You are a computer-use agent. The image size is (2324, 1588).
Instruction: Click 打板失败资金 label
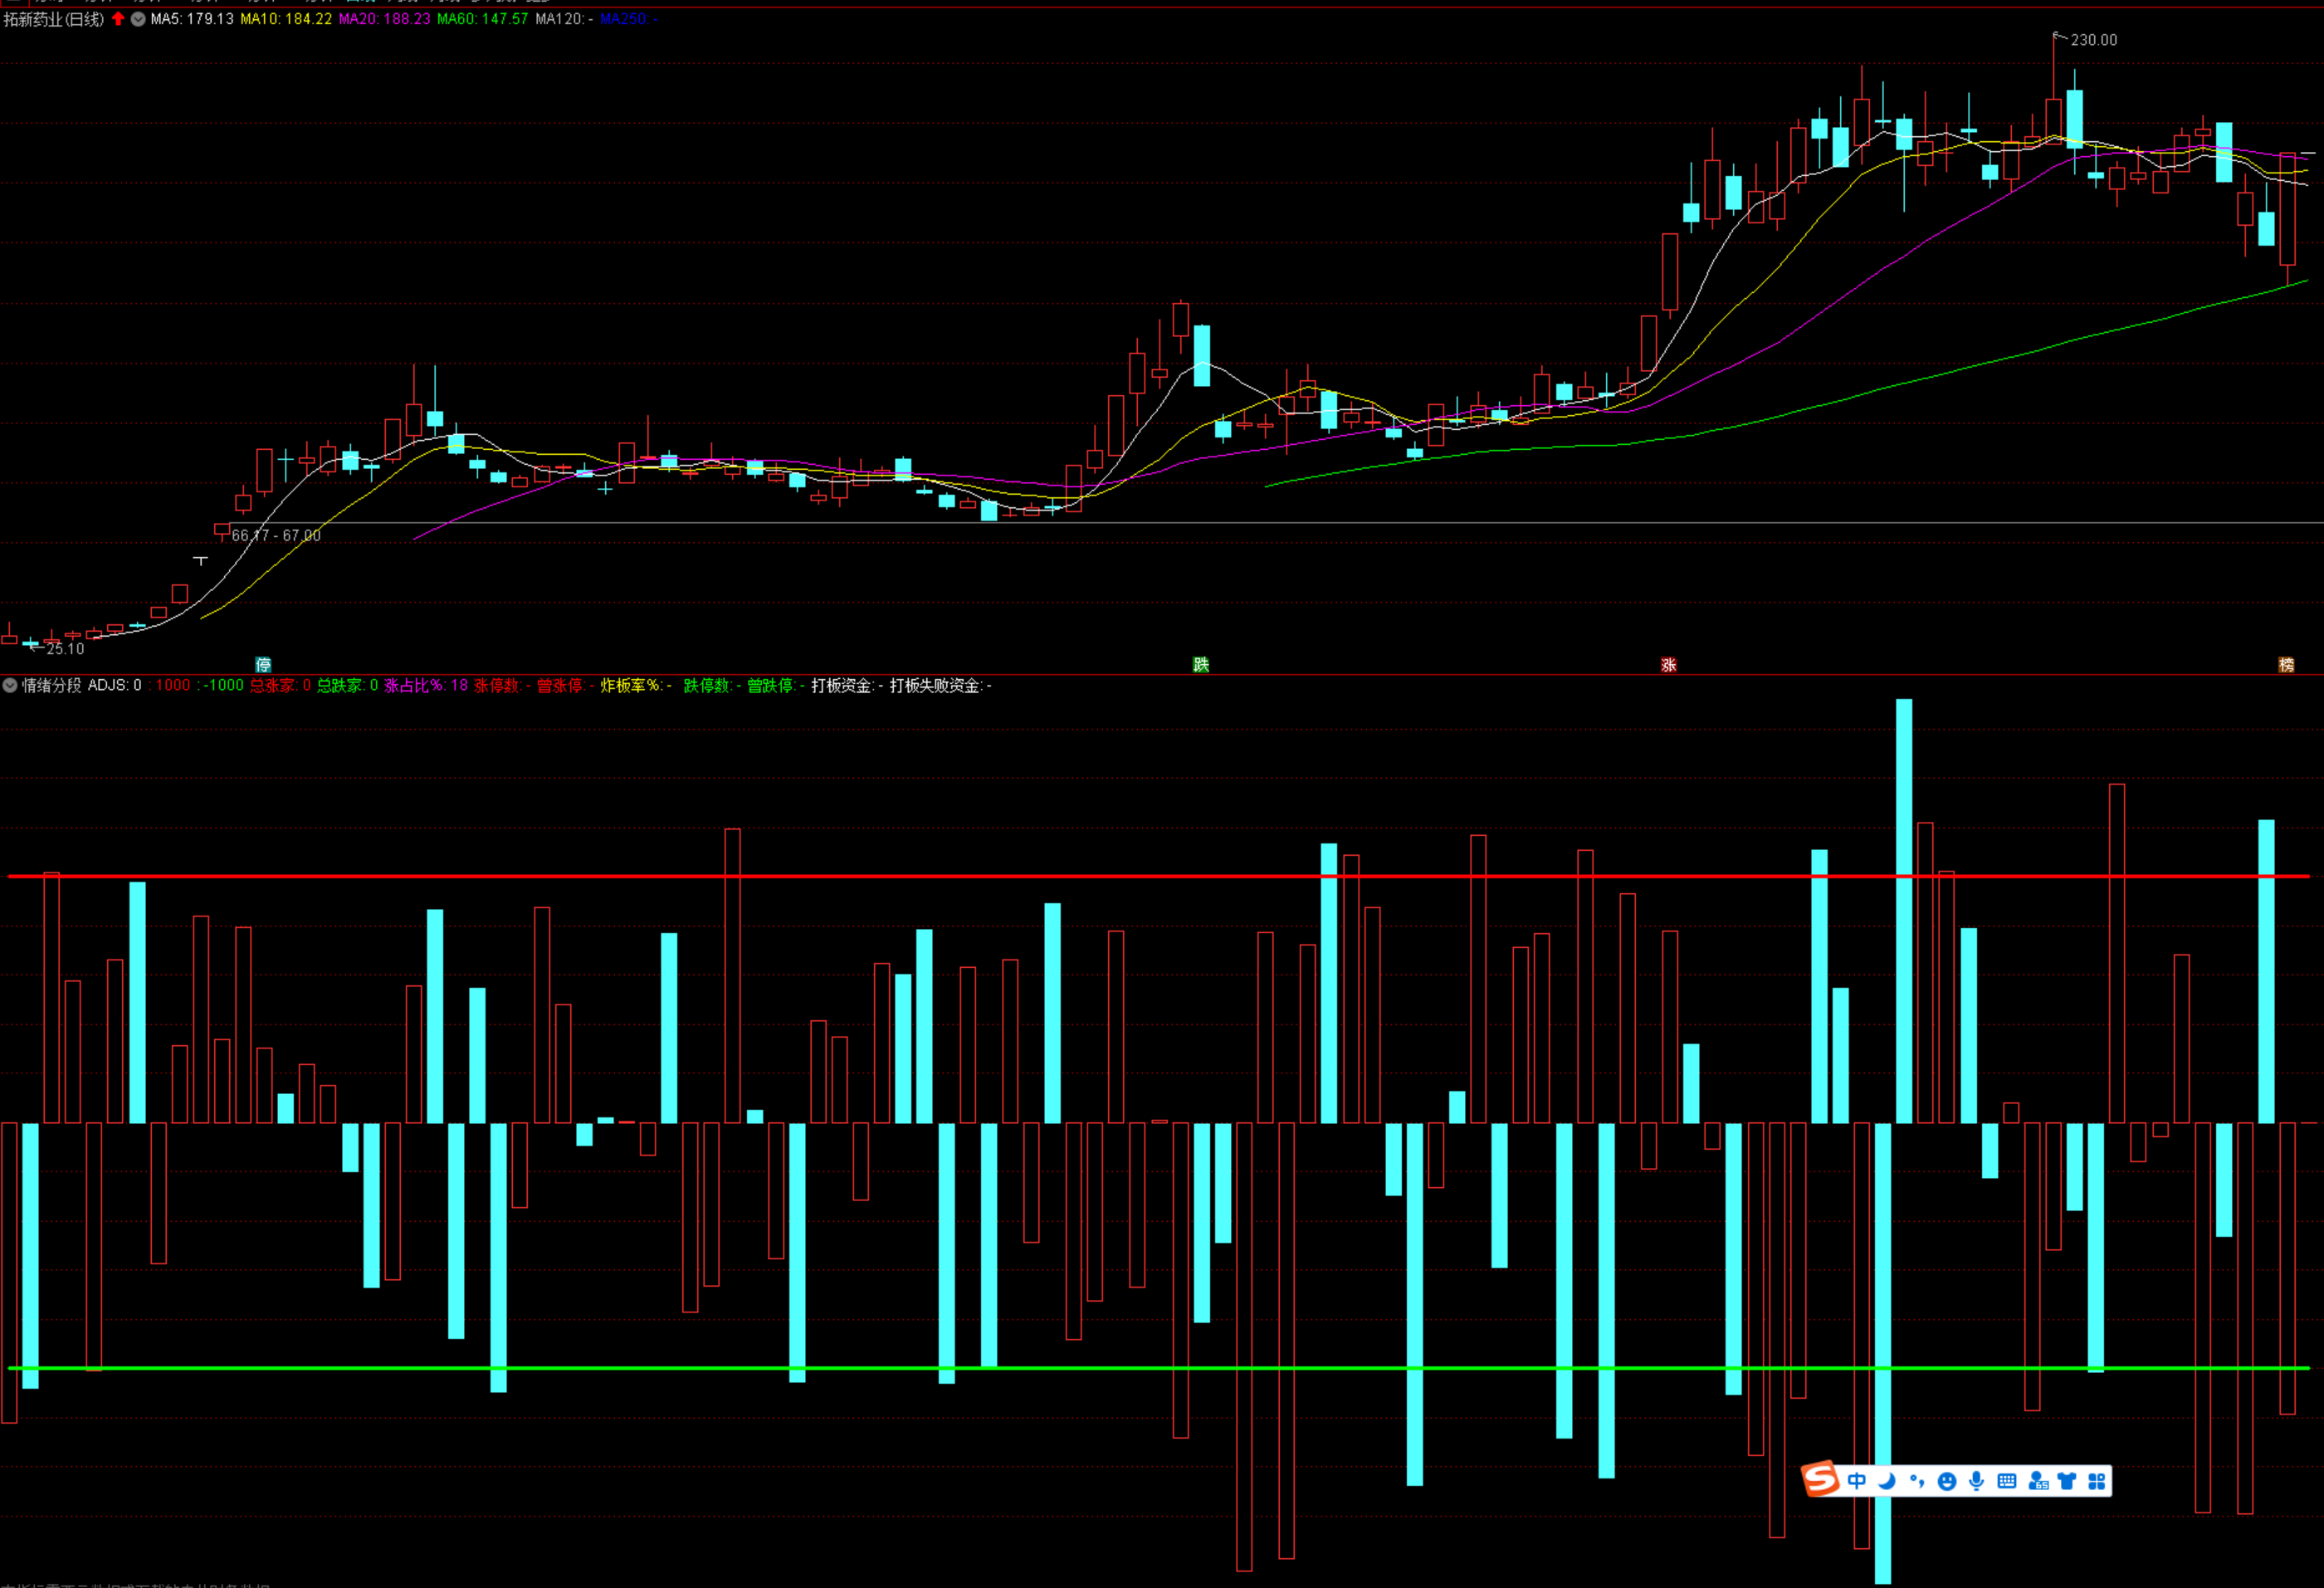click(940, 685)
